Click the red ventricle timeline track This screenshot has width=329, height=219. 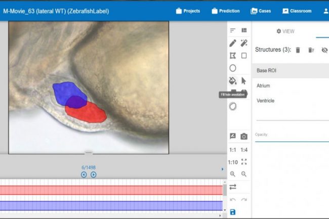(111, 190)
